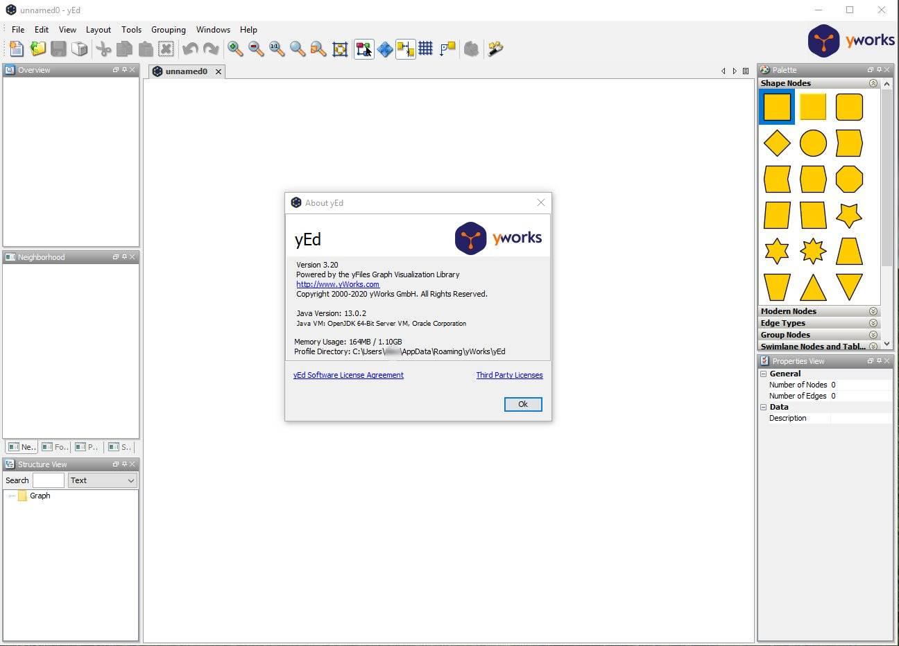Collapse the Data properties group
This screenshot has height=646, width=899.
coord(764,407)
